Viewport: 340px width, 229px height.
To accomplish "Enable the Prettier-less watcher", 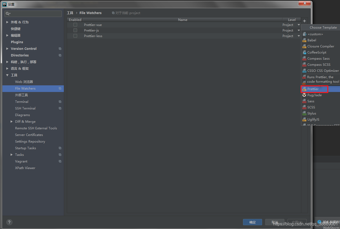I will [75, 36].
